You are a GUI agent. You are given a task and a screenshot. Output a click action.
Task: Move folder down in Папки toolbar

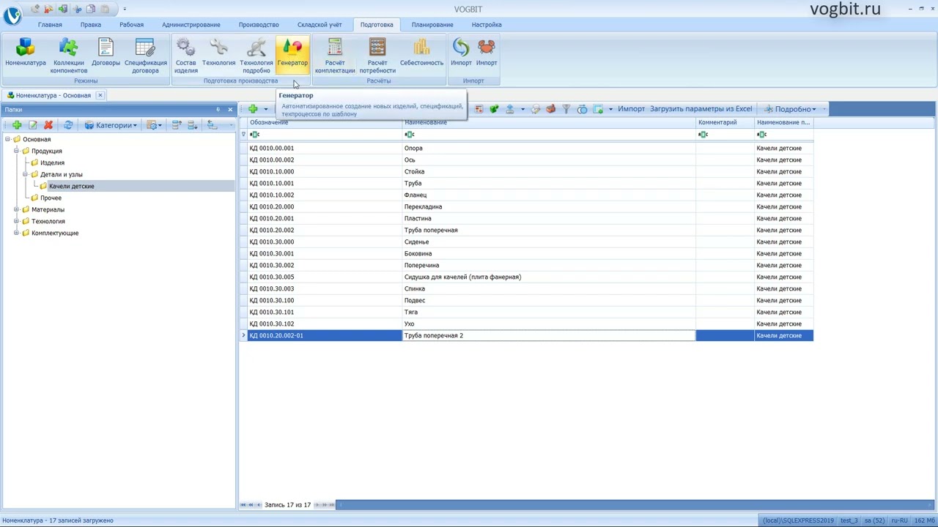[192, 125]
